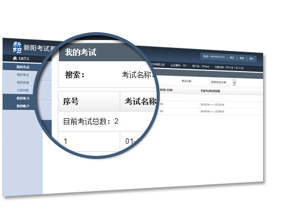Click the 新阳 logo icon

tap(17, 47)
